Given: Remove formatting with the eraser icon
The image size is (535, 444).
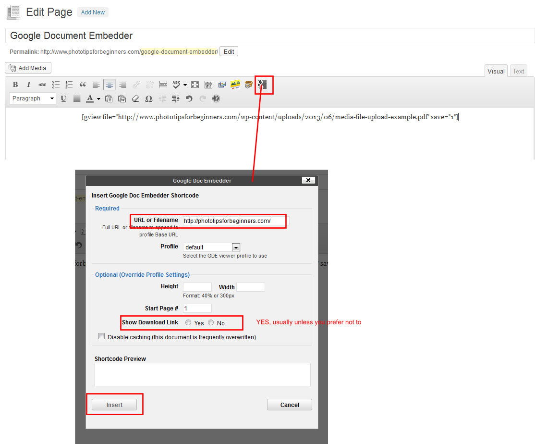Looking at the screenshot, I should coord(135,99).
